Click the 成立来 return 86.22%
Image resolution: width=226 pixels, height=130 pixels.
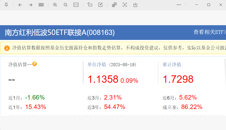click(x=192, y=107)
